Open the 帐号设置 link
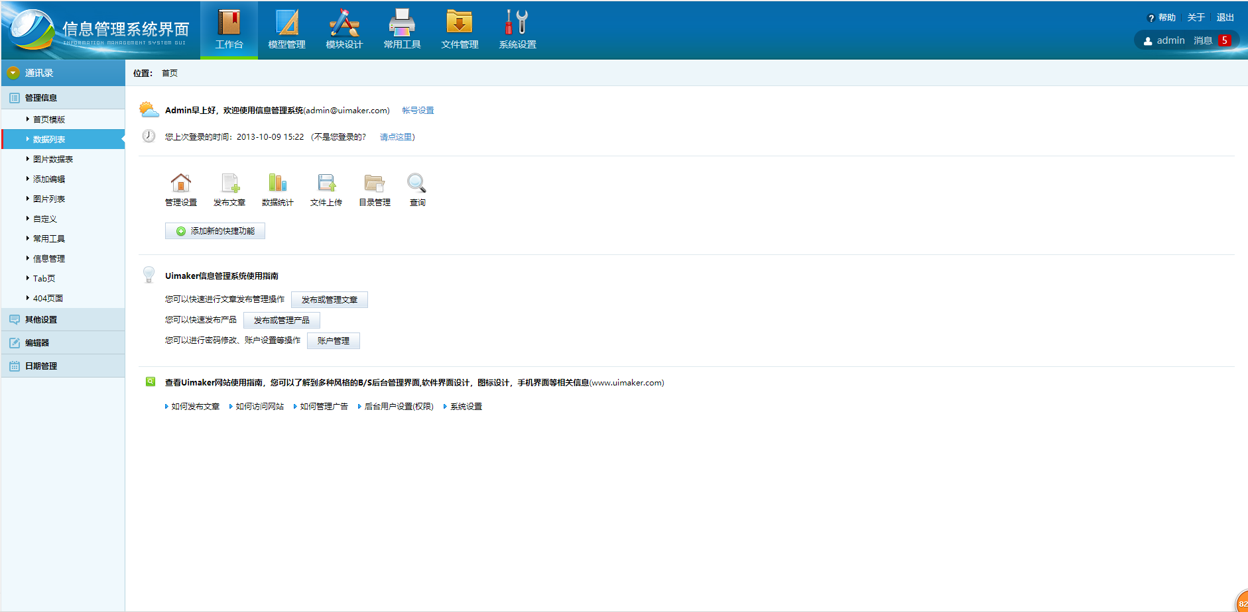The width and height of the screenshot is (1248, 612). [x=418, y=111]
